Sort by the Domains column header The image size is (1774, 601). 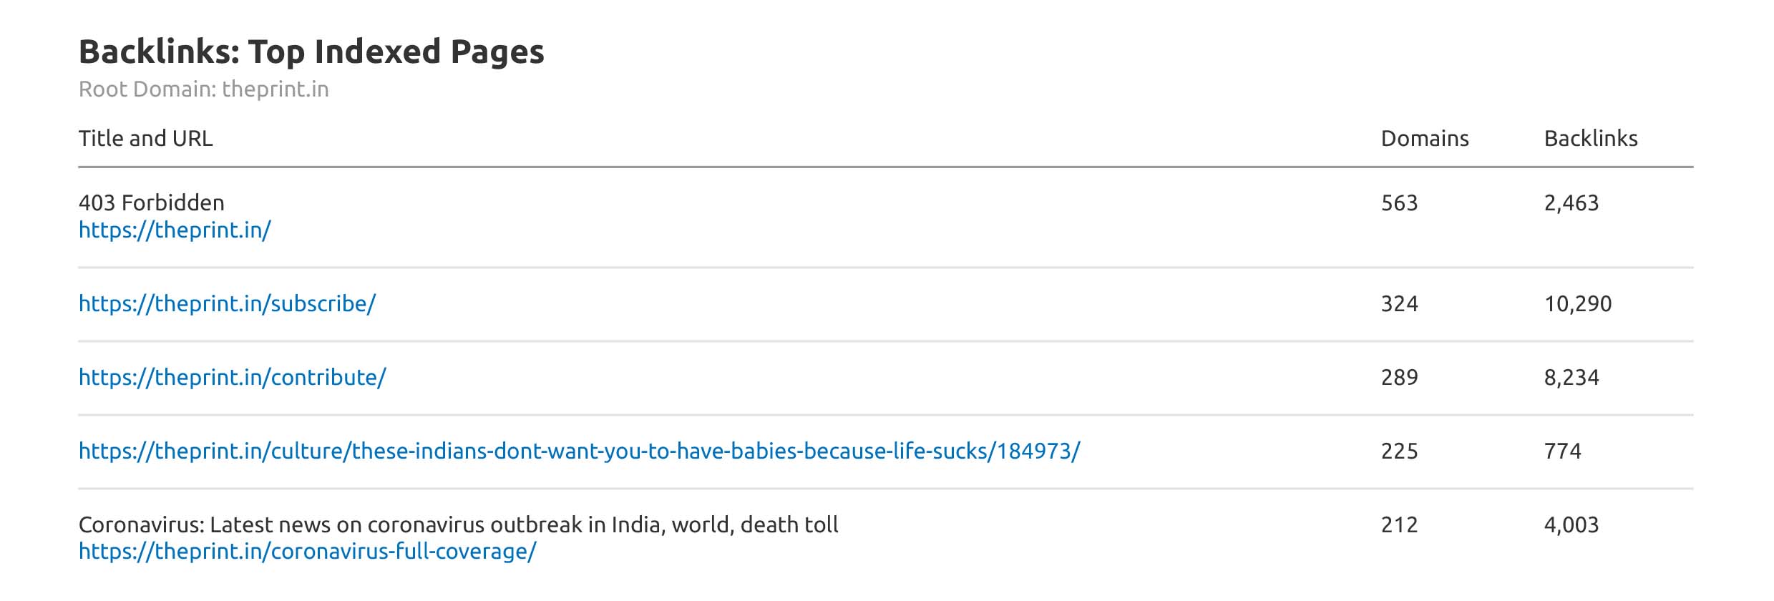coord(1424,139)
